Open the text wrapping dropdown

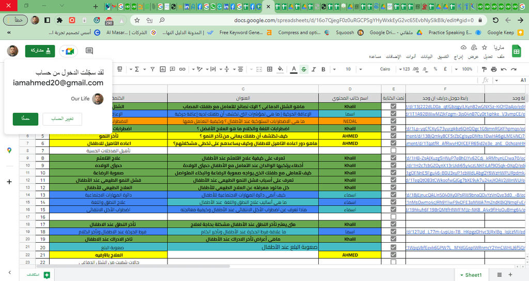(x=211, y=69)
